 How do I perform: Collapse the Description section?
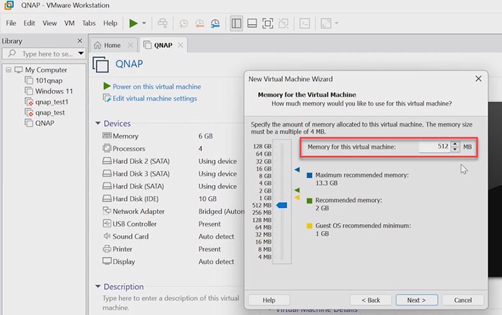(98, 286)
